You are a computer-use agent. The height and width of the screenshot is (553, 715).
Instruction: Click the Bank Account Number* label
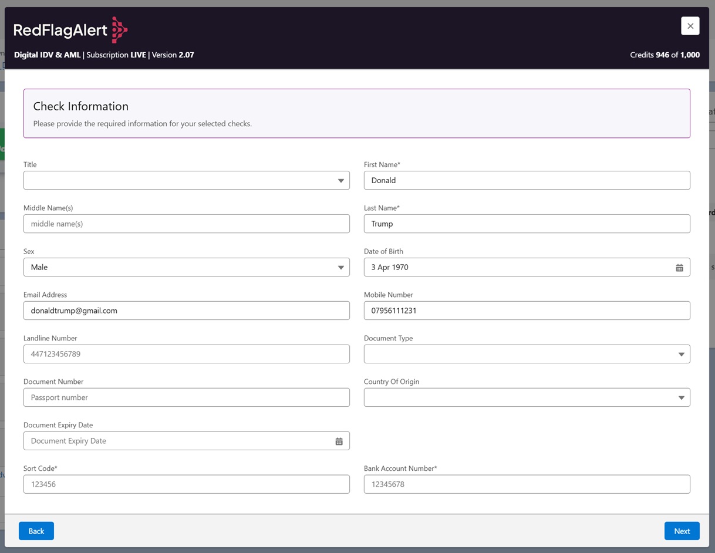click(x=400, y=468)
